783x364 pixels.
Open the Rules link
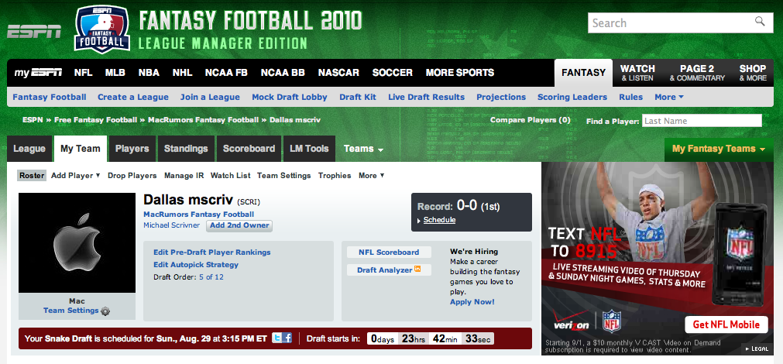(630, 97)
